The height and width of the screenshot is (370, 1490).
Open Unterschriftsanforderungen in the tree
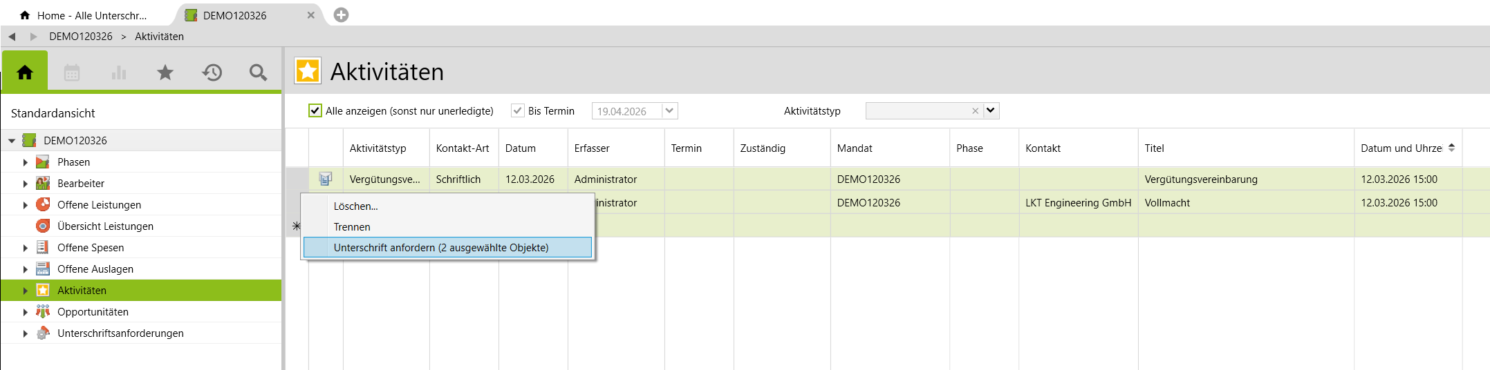(x=120, y=333)
